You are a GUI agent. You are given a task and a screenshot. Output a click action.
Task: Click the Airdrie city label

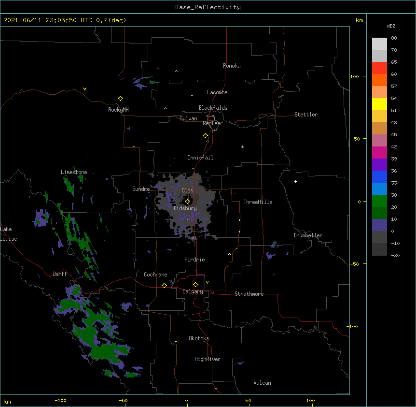coord(195,260)
